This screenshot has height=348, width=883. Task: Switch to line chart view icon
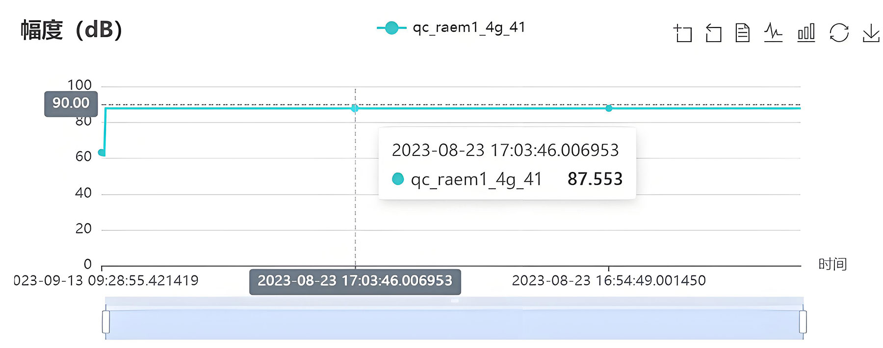[773, 33]
